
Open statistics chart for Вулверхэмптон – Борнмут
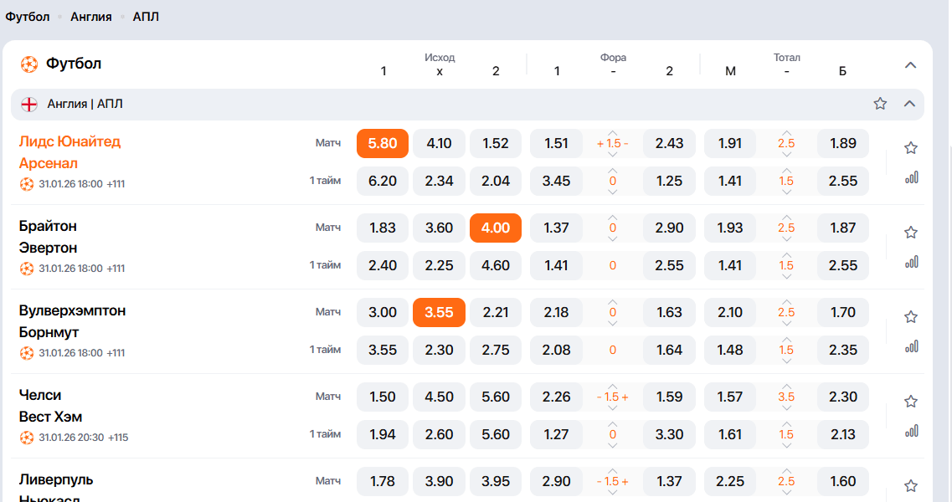pyautogui.click(x=911, y=346)
